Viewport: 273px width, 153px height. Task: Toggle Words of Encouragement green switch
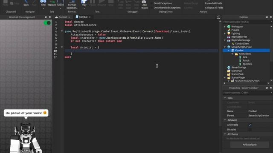tap(47, 23)
